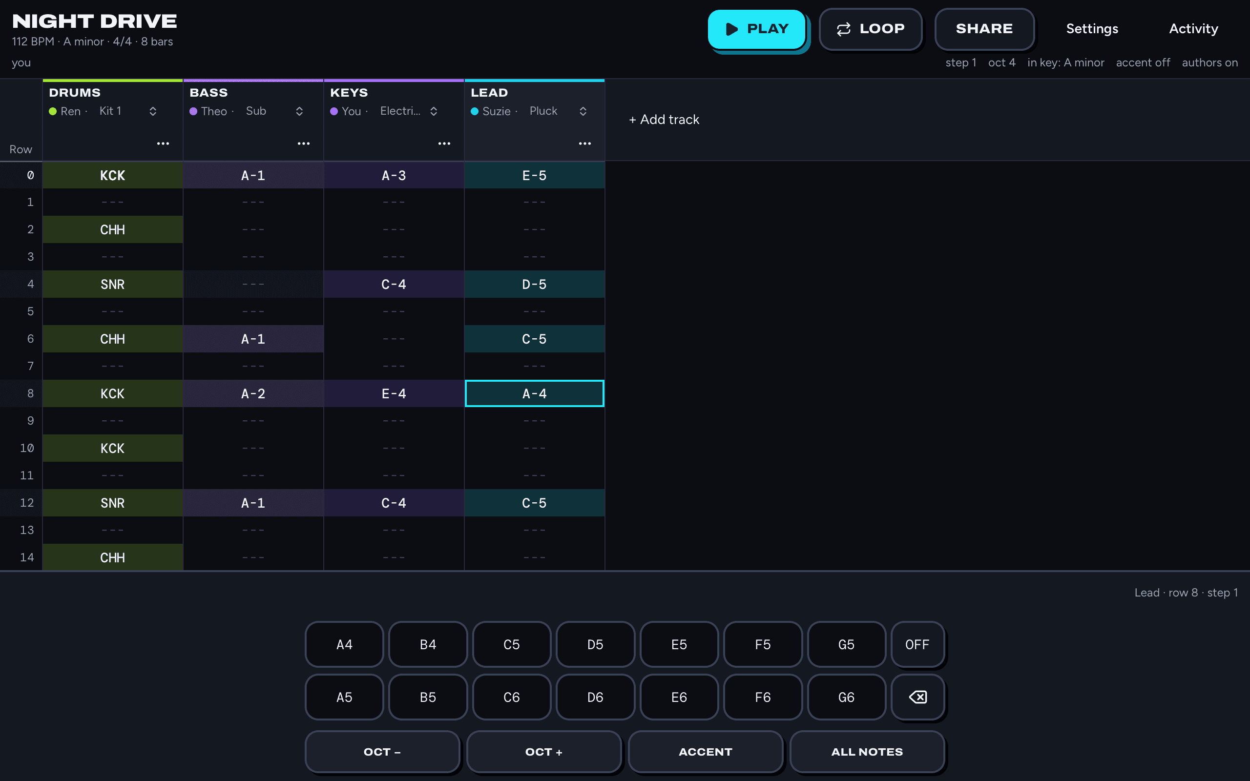Screen dimensions: 1250x781
Task: Open the Activity panel
Action: 1193,29
